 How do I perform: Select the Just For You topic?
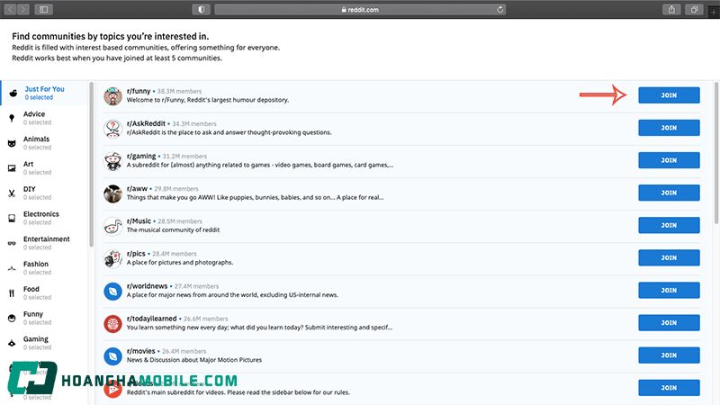44,93
